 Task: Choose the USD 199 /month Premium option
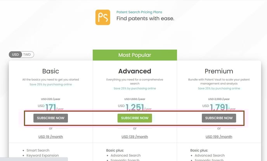click(x=219, y=137)
